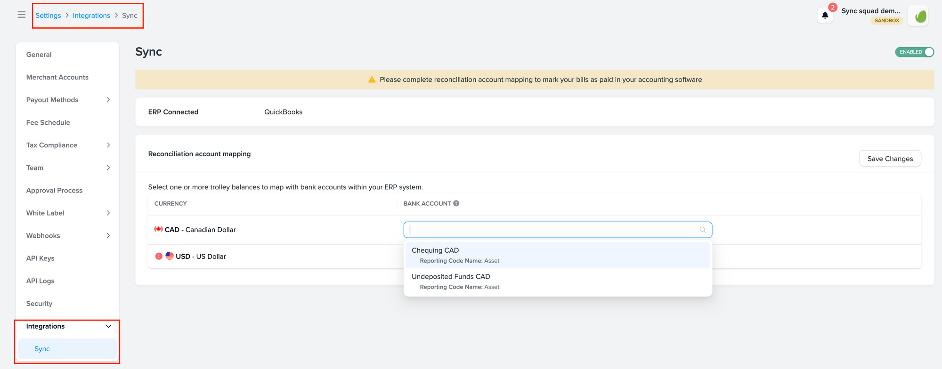Viewport: 942px width, 369px height.
Task: Go to API Keys settings
Action: (41, 258)
